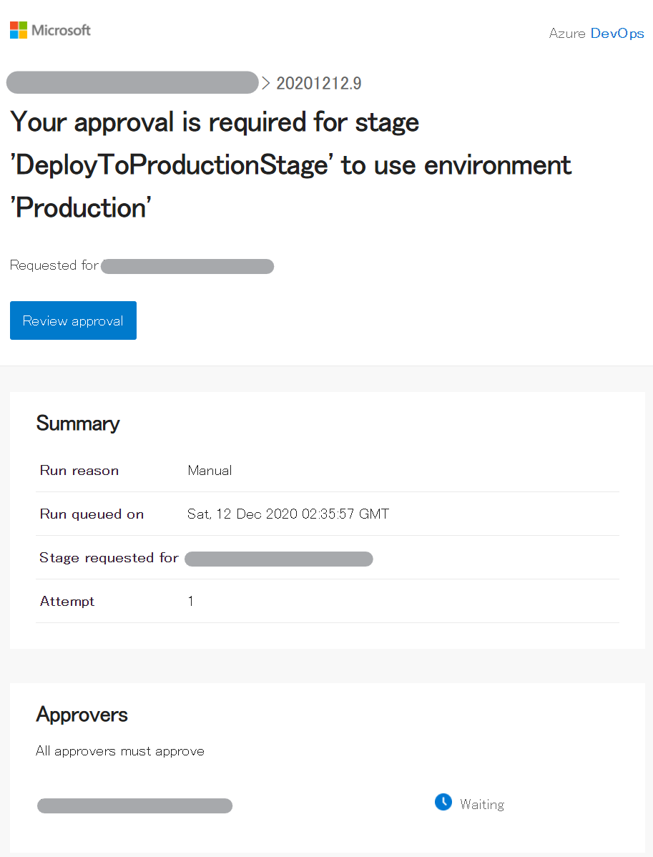Image resolution: width=653 pixels, height=857 pixels.
Task: Select the Summary section heading
Action: point(78,423)
